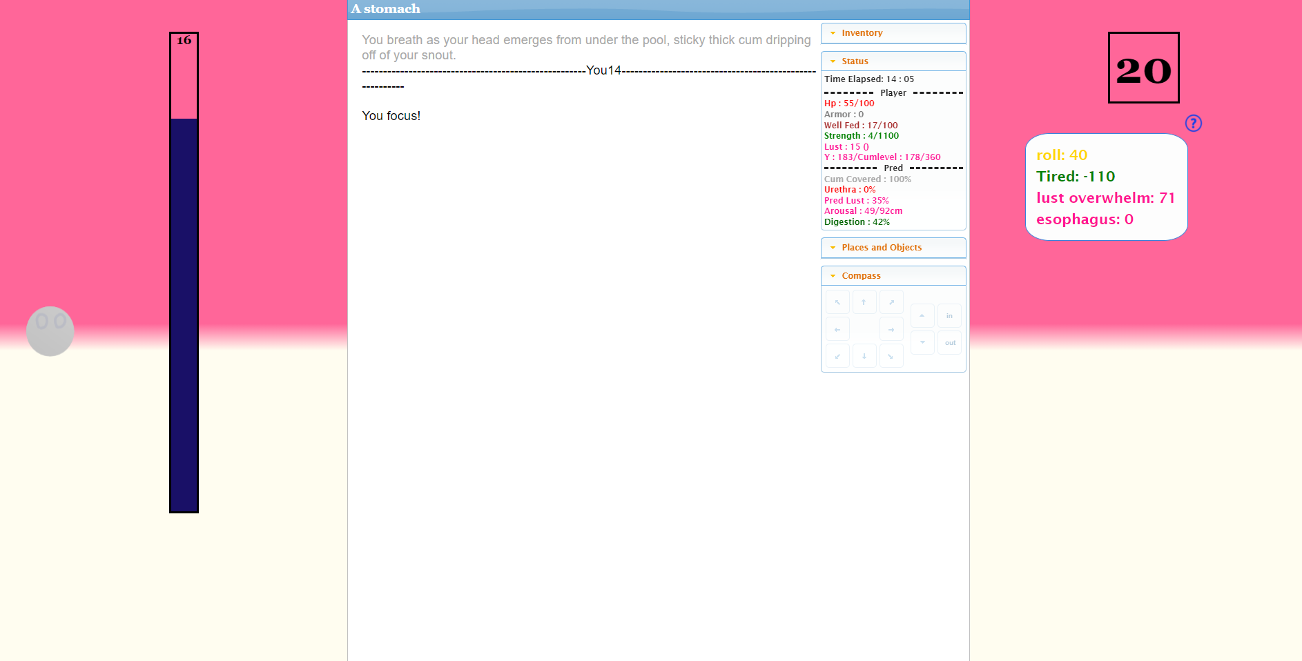Viewport: 1302px width, 661px height.
Task: Collapse the Status panel
Action: (893, 61)
